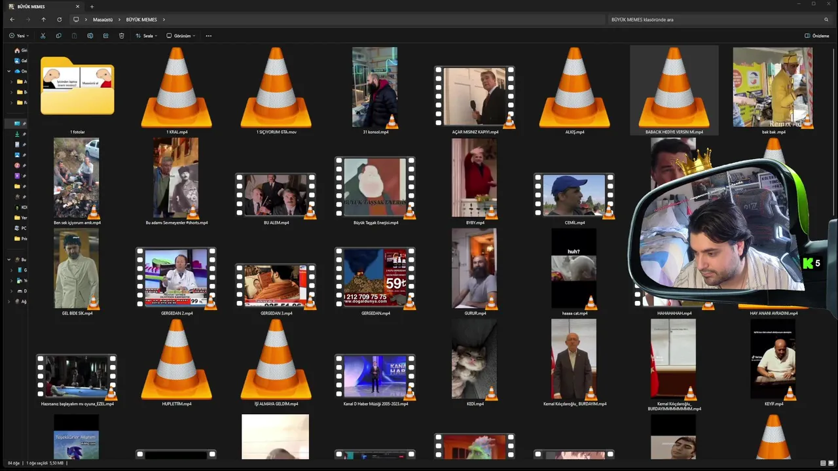Click the Rename icon in toolbar
Screen dimensions: 838x471
(x=90, y=36)
